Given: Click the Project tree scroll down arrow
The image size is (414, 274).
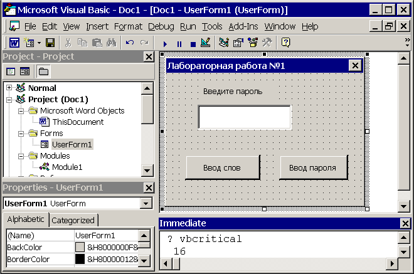Looking at the screenshot, I should [x=147, y=171].
